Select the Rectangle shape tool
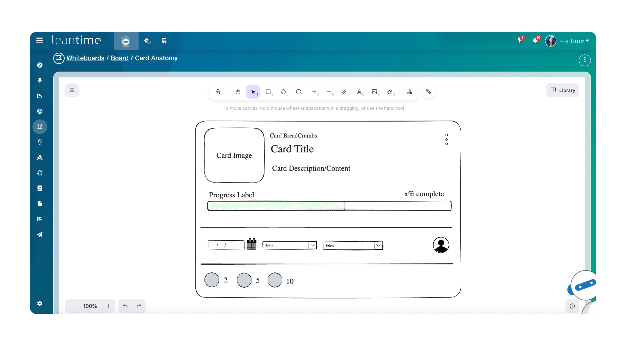This screenshot has height=352, width=626. pos(268,92)
